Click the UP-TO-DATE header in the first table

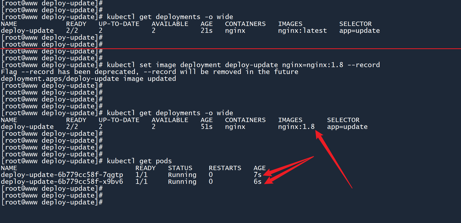119,24
